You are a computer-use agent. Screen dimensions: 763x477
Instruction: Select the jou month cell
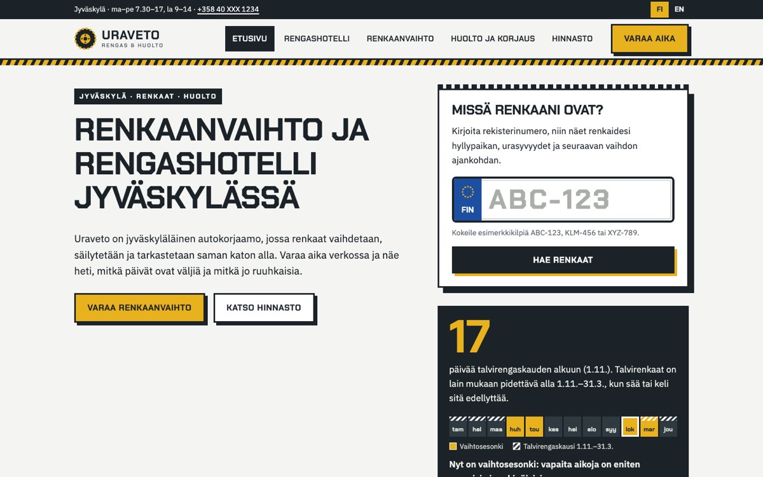(668, 427)
